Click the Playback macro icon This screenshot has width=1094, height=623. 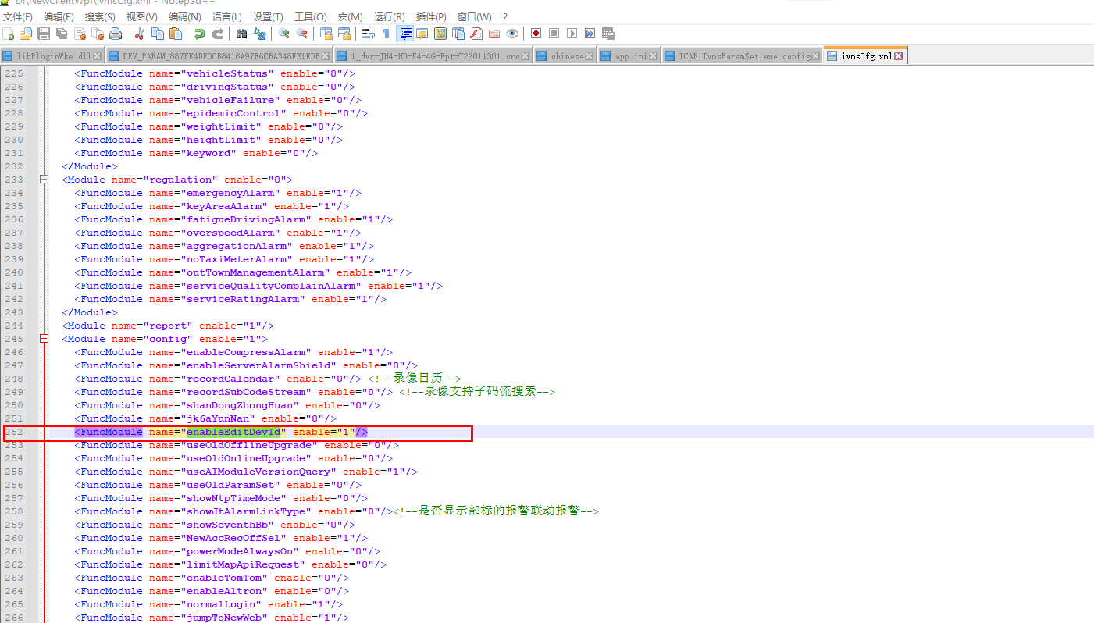572,34
